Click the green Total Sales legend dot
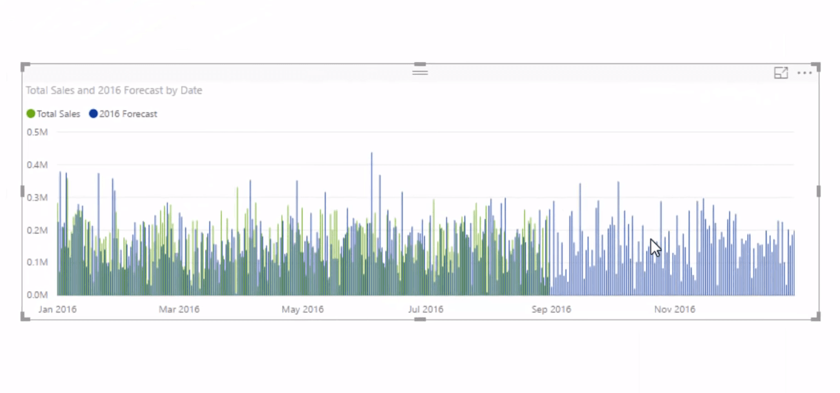 [x=30, y=114]
